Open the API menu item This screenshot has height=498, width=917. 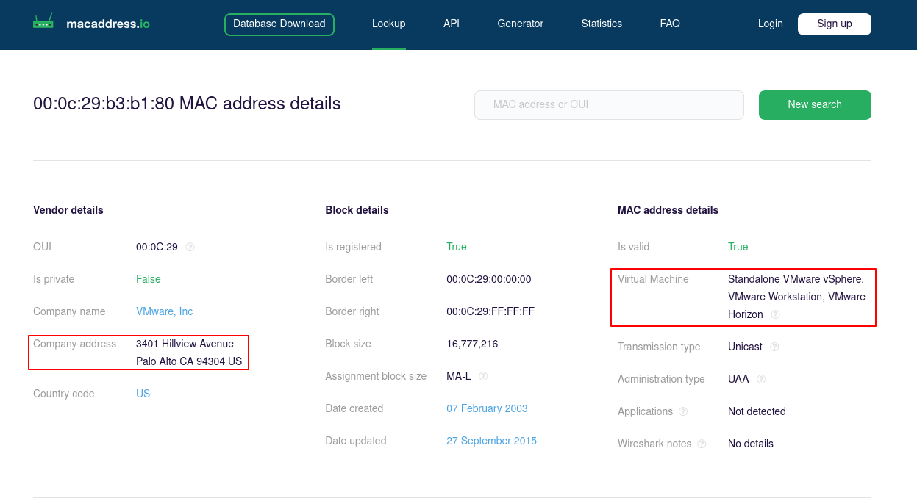[x=452, y=24]
